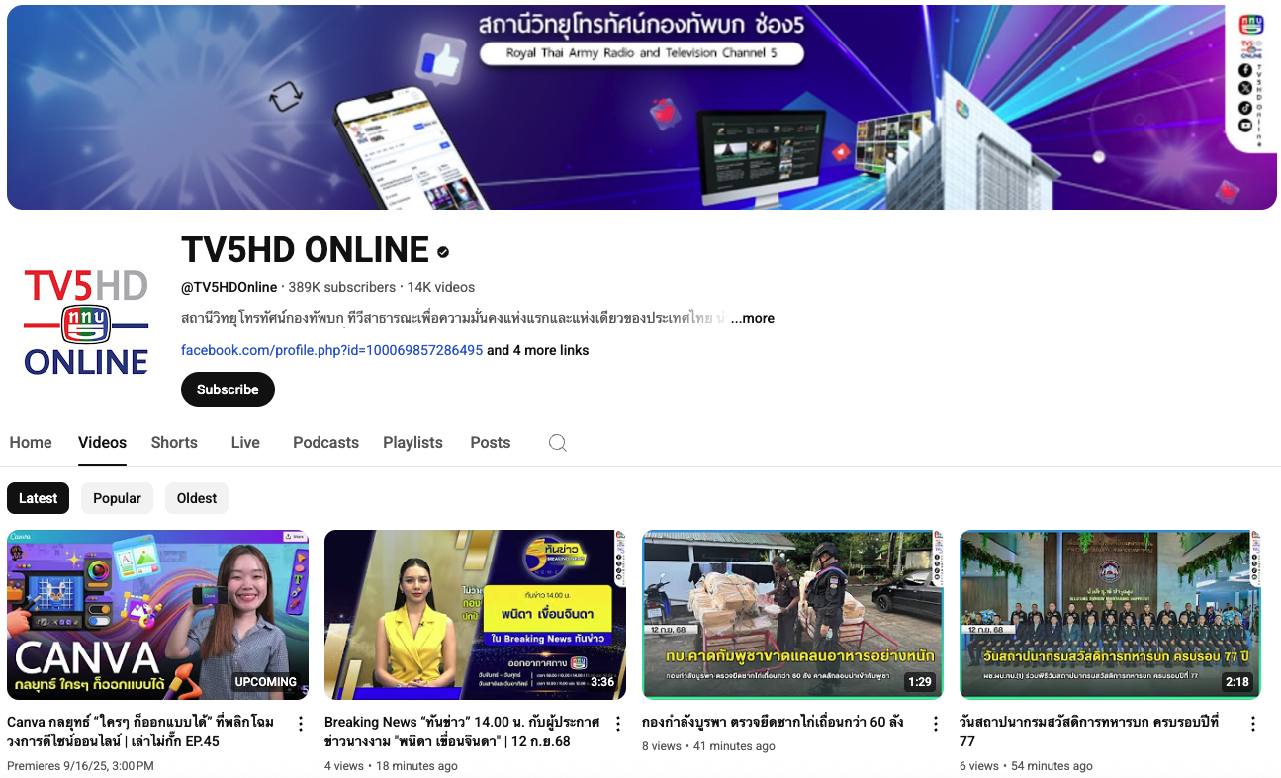Open the Live tab

tap(245, 443)
